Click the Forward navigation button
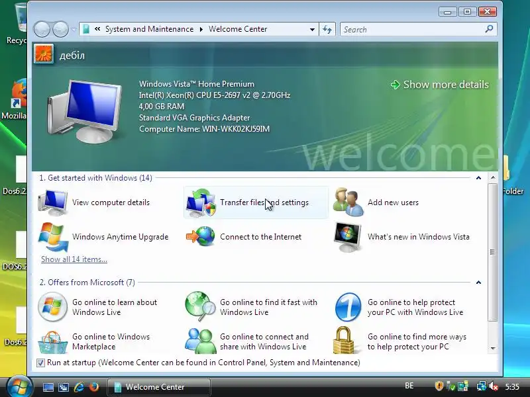The width and height of the screenshot is (530, 397). pyautogui.click(x=60, y=29)
